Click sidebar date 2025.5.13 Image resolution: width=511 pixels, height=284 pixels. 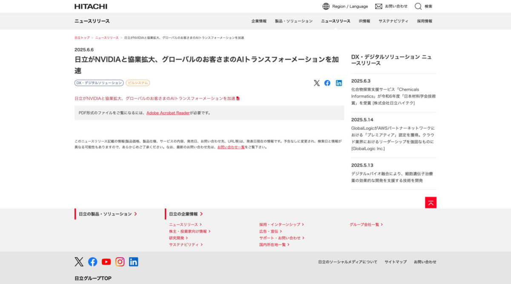(x=362, y=165)
